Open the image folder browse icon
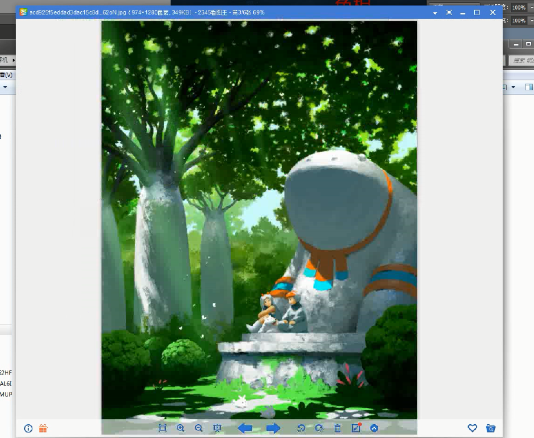This screenshot has width=534, height=438. tap(491, 428)
